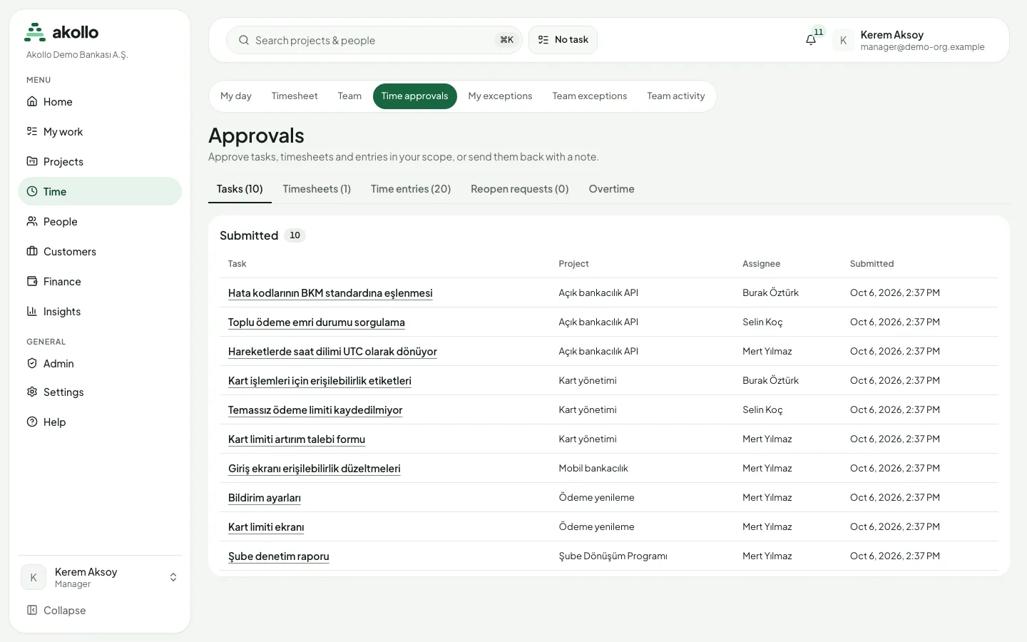The image size is (1027, 642).
Task: Open the Admin page
Action: (100, 364)
